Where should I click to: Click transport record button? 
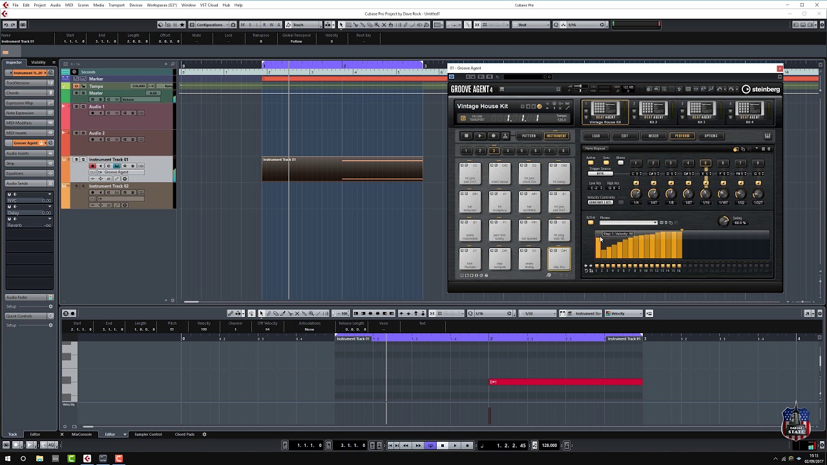467,445
